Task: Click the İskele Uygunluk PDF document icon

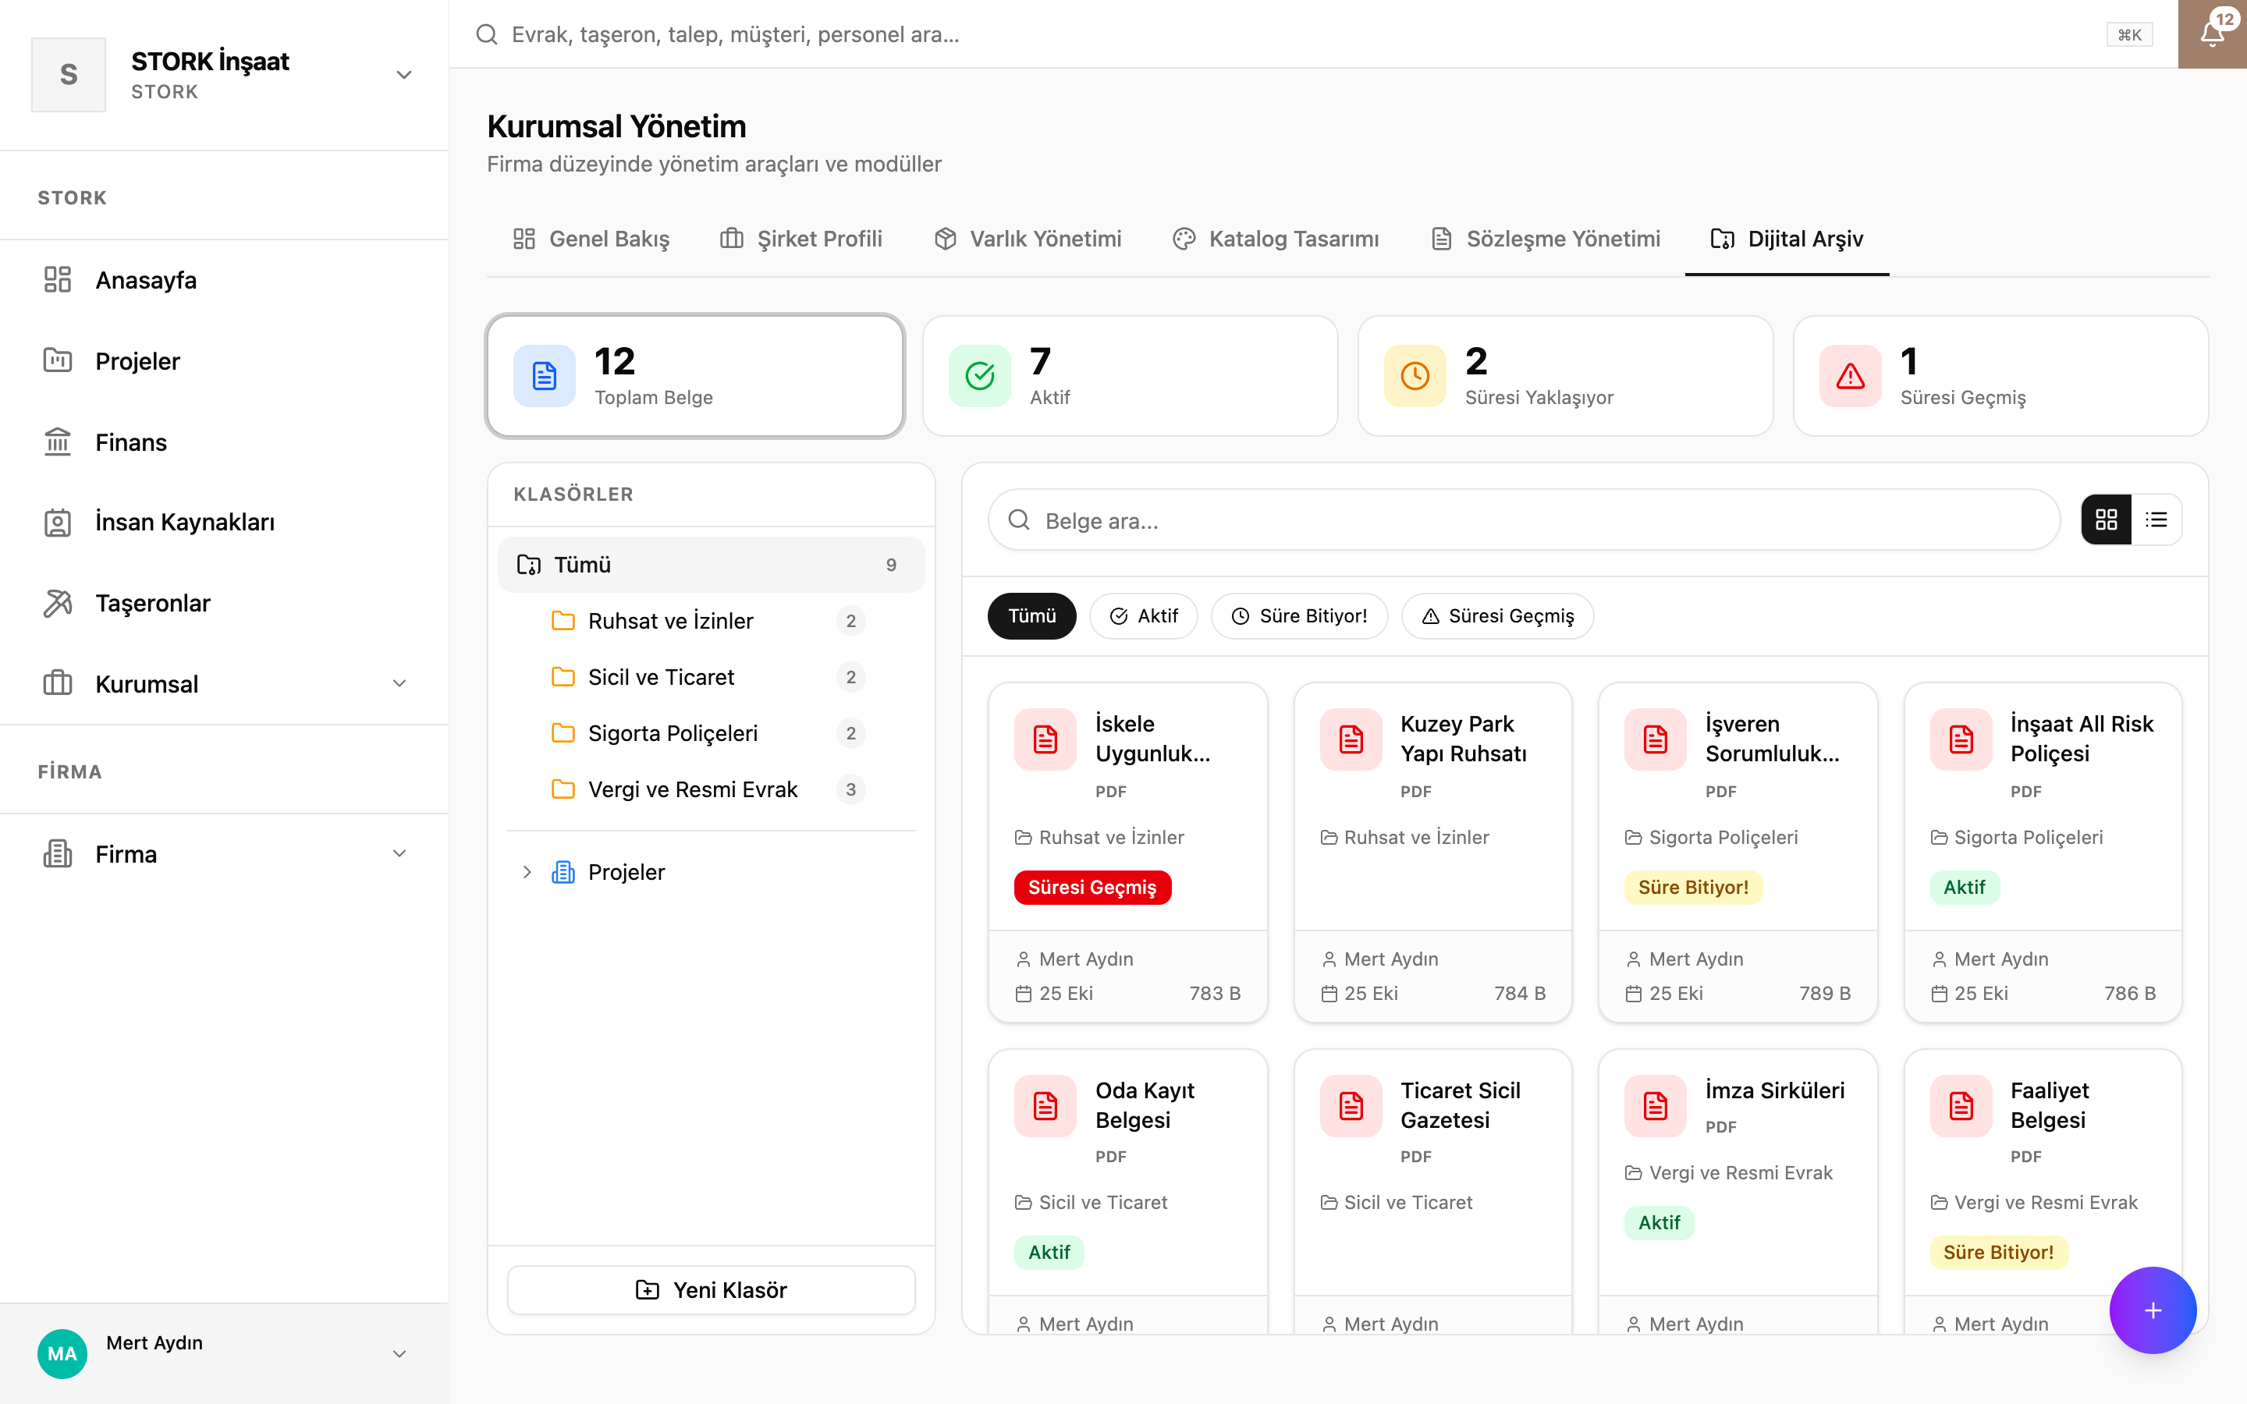Action: coord(1045,739)
